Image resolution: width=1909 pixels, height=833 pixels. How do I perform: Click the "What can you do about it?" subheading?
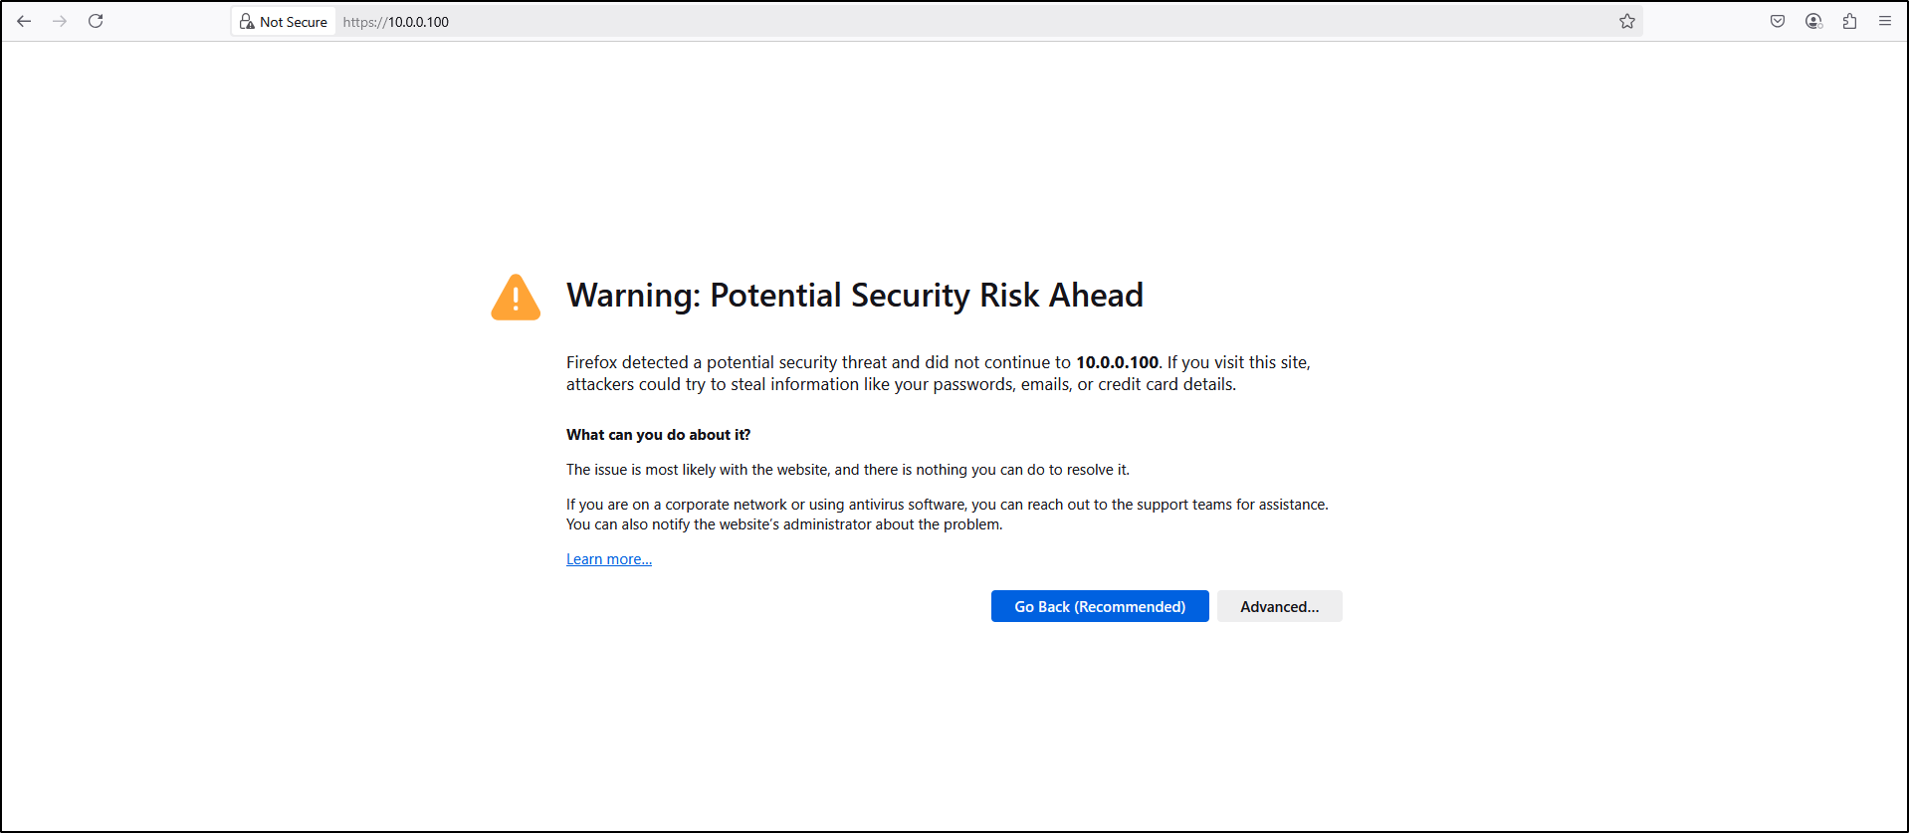click(x=658, y=435)
